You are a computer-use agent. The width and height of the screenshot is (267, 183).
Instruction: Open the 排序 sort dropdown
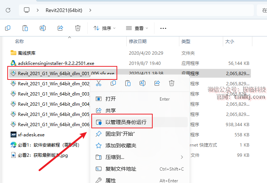click(104, 28)
